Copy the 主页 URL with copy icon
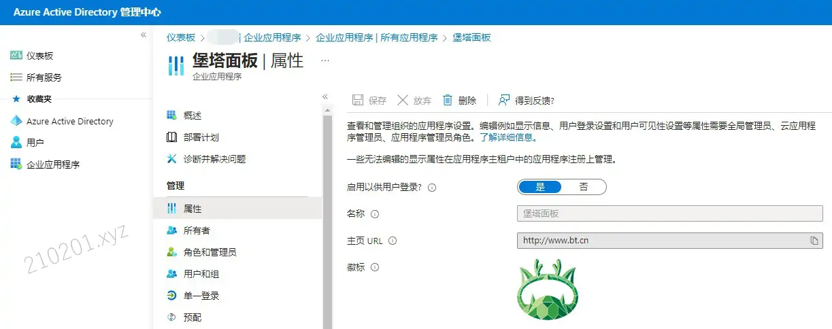Viewport: 832px width, 329px height. (x=814, y=241)
